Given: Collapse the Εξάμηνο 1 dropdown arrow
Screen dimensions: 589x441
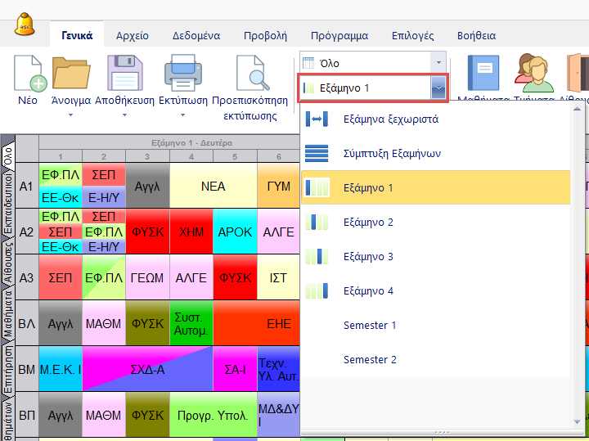Looking at the screenshot, I should click(438, 88).
